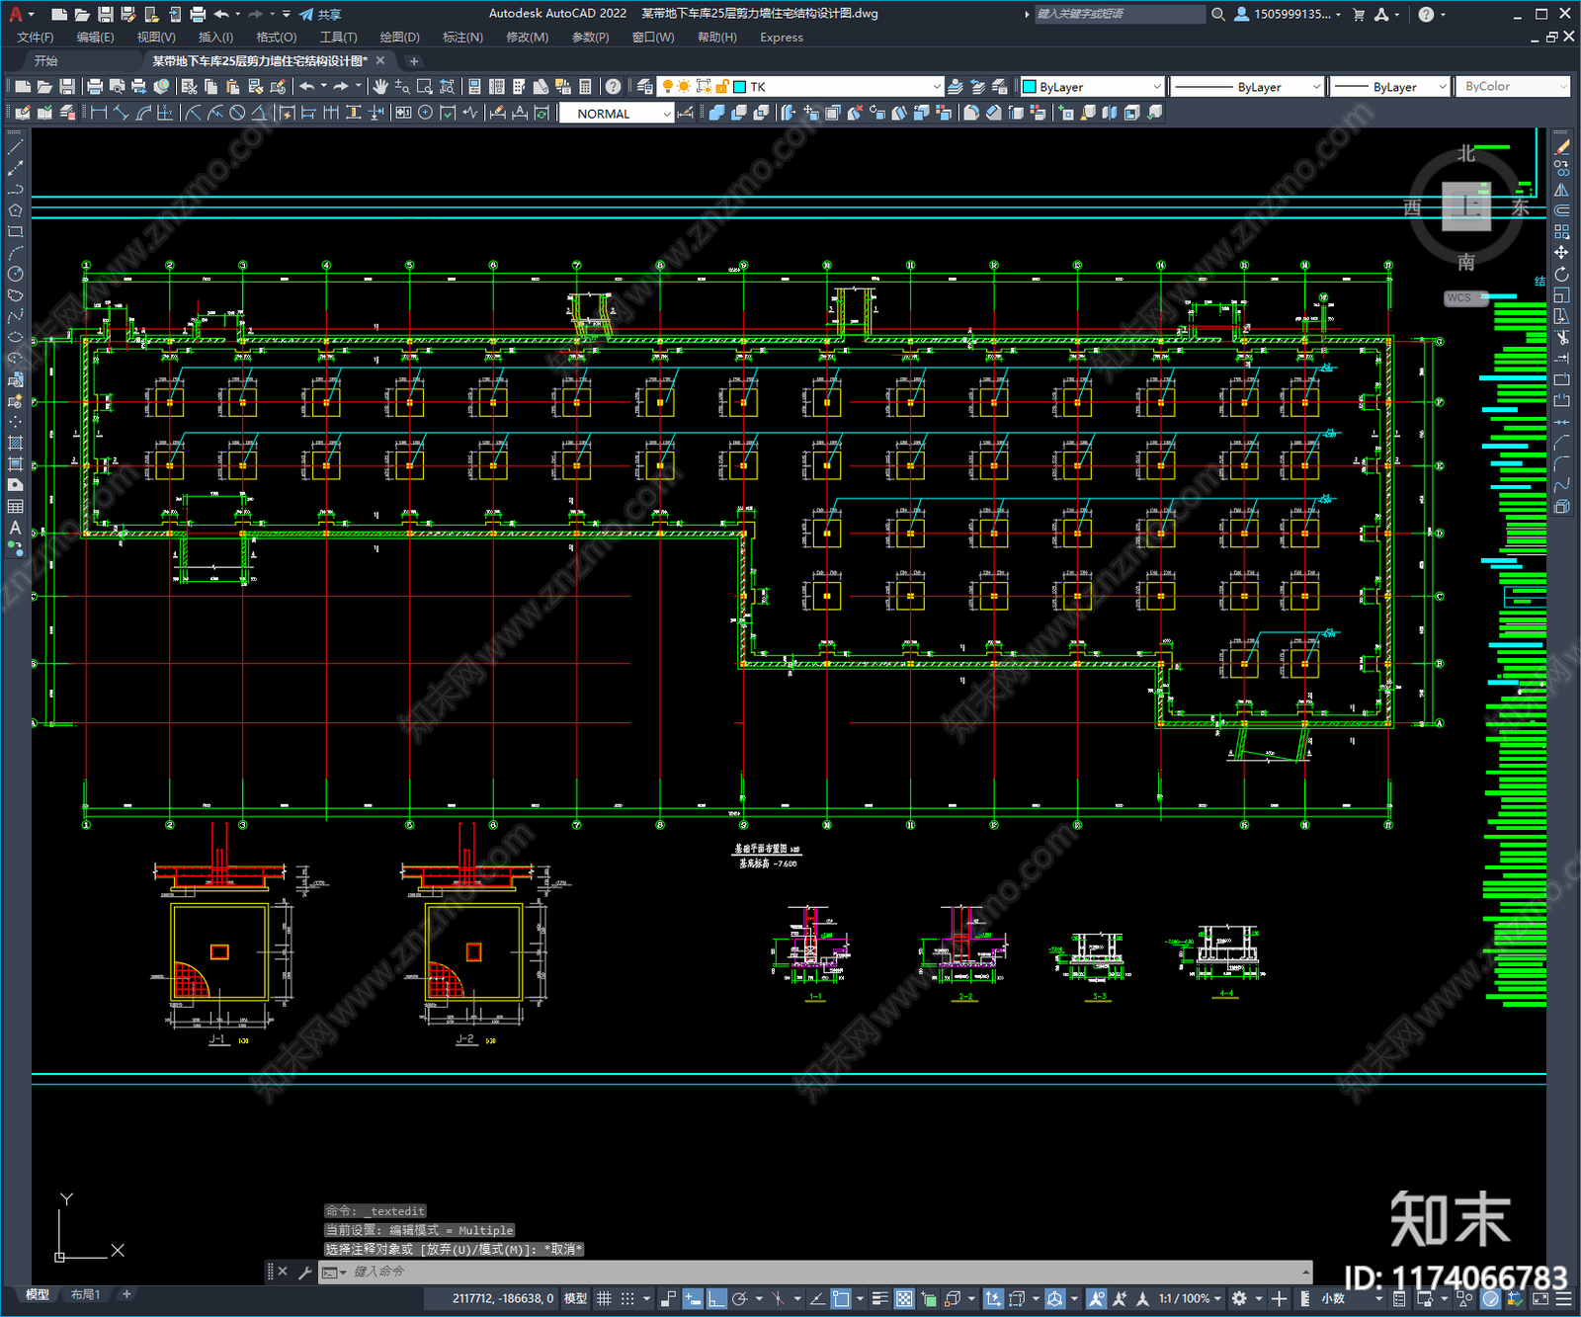Open the 1:1 / 100% annotation scale dropdown
1581x1317 pixels.
click(1190, 1298)
